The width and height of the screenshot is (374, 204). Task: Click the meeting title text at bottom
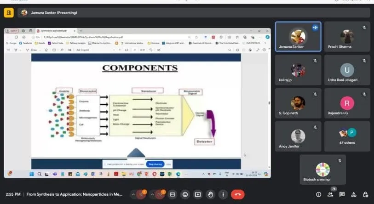(74, 194)
